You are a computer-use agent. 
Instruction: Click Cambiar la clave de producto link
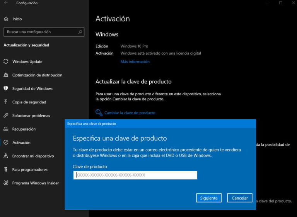(130, 113)
